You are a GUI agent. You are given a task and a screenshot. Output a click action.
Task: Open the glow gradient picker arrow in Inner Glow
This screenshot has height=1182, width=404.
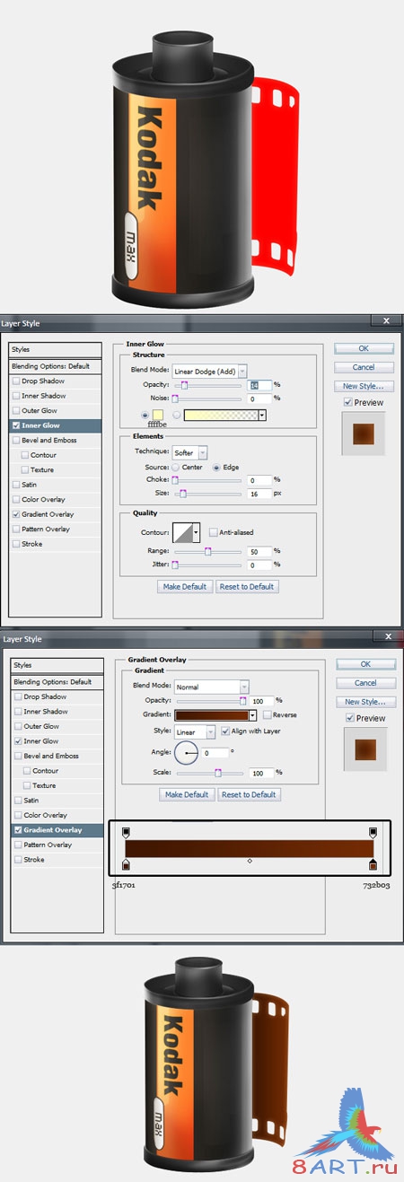[262, 416]
